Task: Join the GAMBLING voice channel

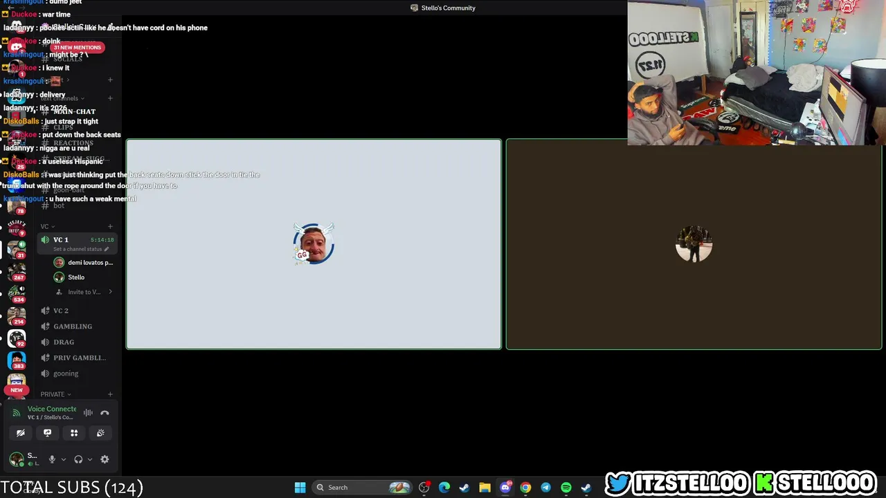Action: (77, 326)
